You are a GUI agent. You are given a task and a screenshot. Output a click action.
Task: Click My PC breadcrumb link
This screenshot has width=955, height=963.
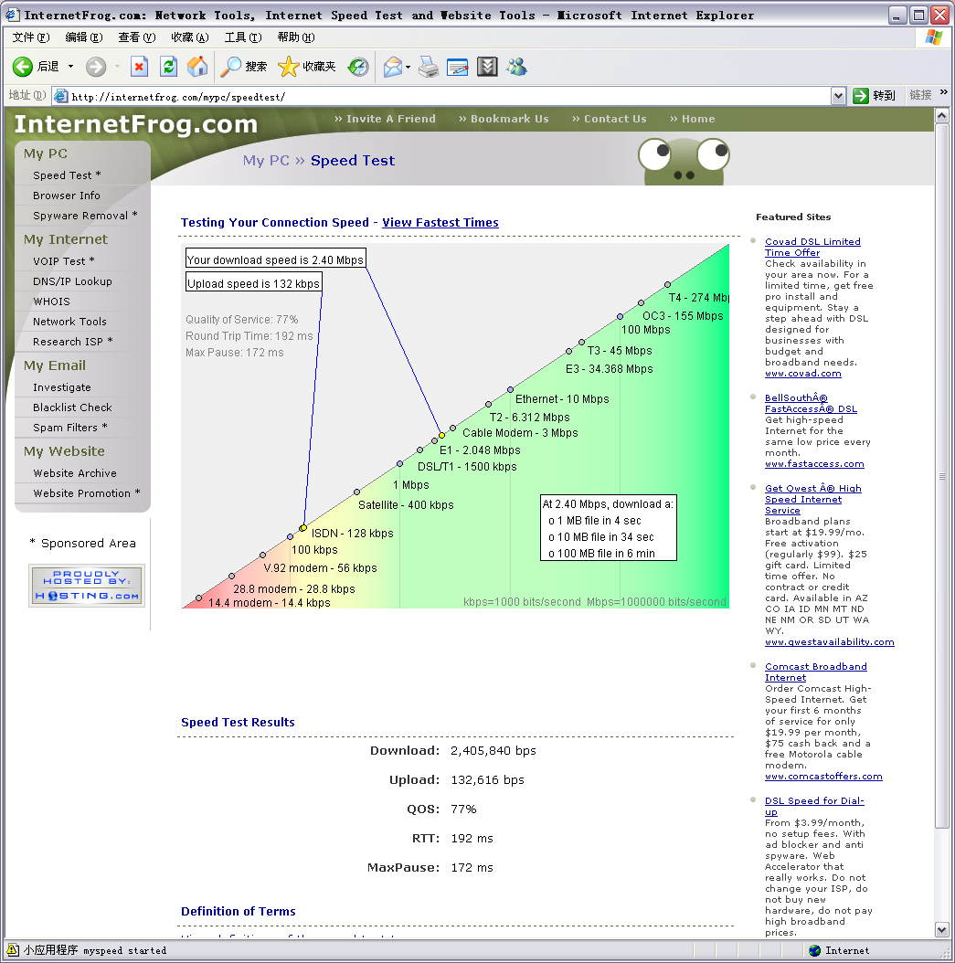pyautogui.click(x=266, y=160)
